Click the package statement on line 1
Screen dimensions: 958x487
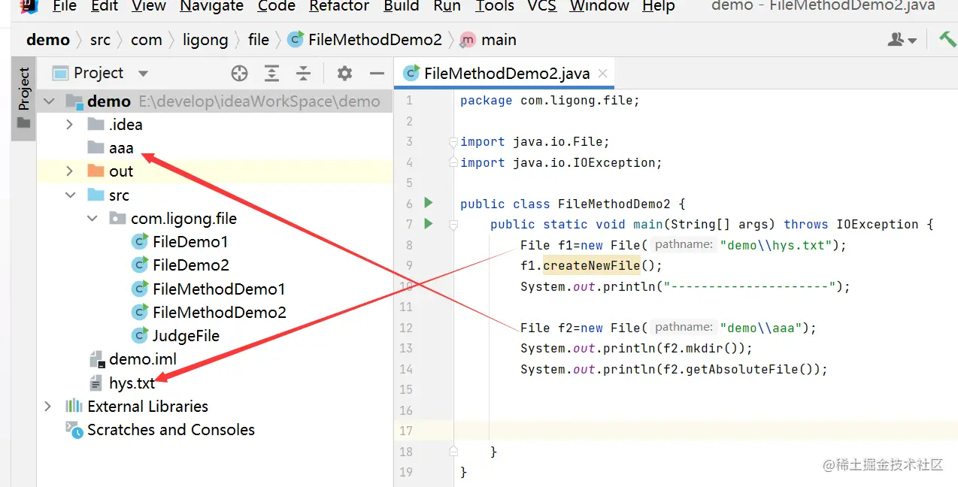click(550, 101)
